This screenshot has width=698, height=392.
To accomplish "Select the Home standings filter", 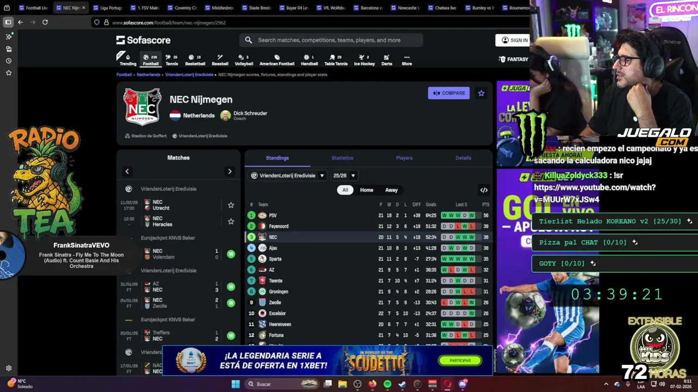I will 366,190.
